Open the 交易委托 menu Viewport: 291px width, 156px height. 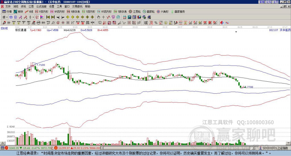(x=77, y=7)
